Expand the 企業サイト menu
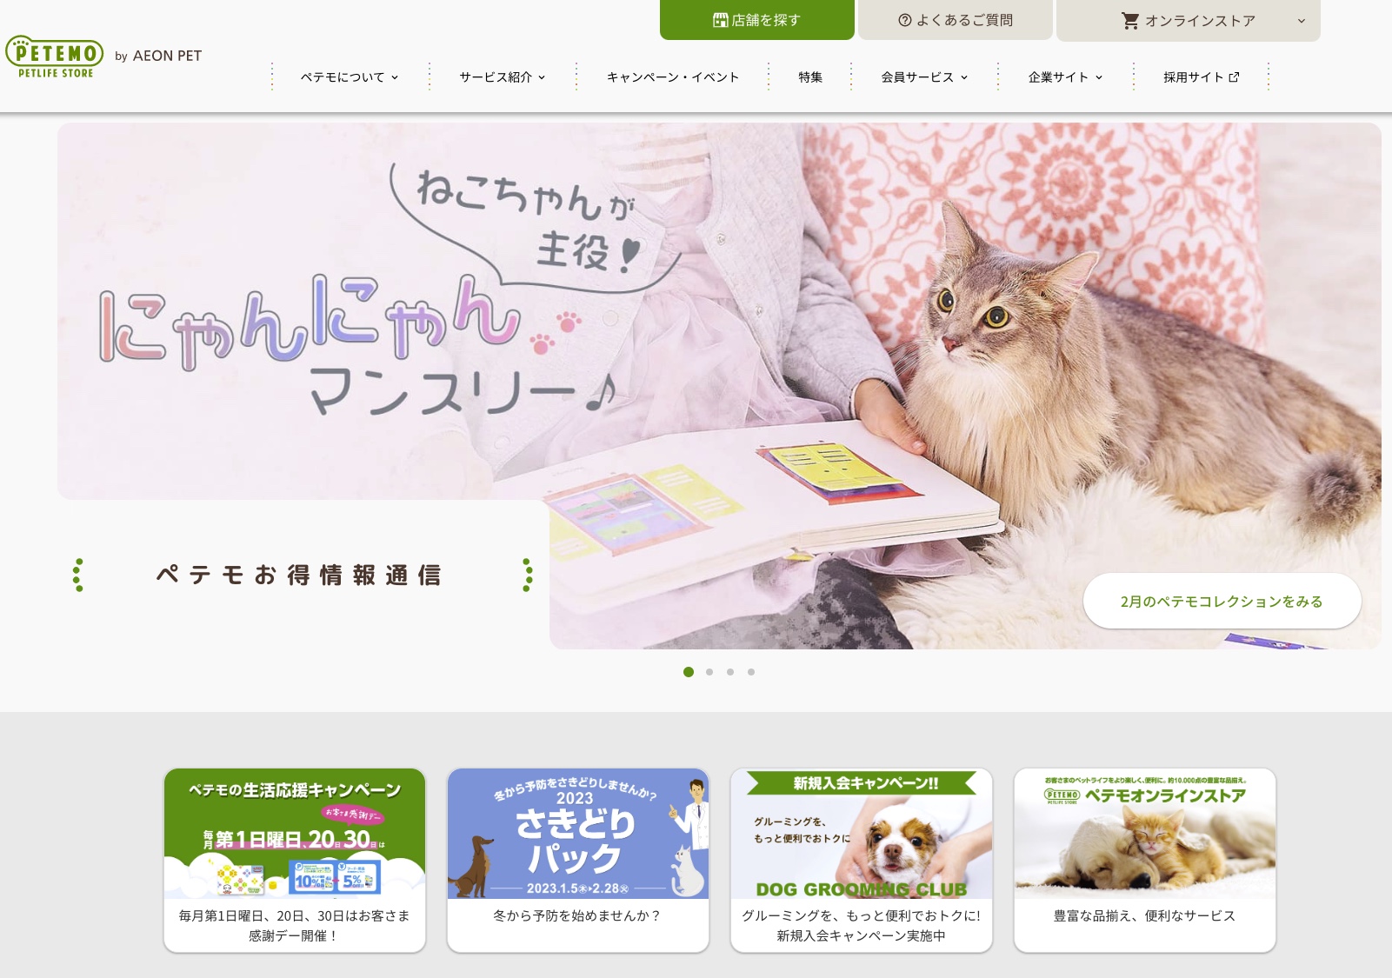The height and width of the screenshot is (978, 1392). [1065, 77]
